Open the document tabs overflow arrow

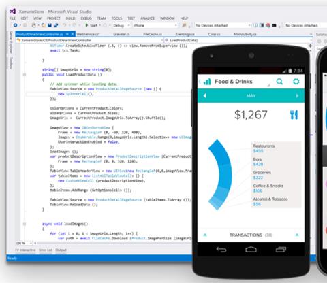point(311,34)
